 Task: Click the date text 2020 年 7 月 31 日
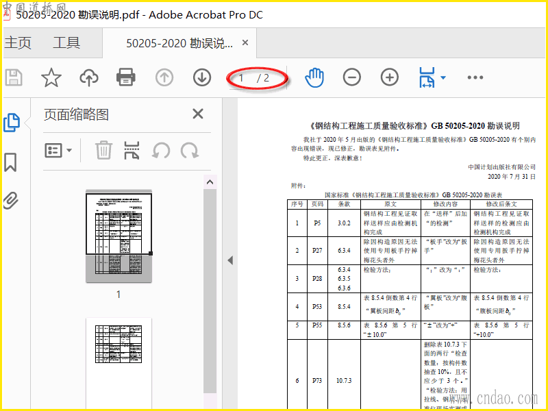(511, 177)
